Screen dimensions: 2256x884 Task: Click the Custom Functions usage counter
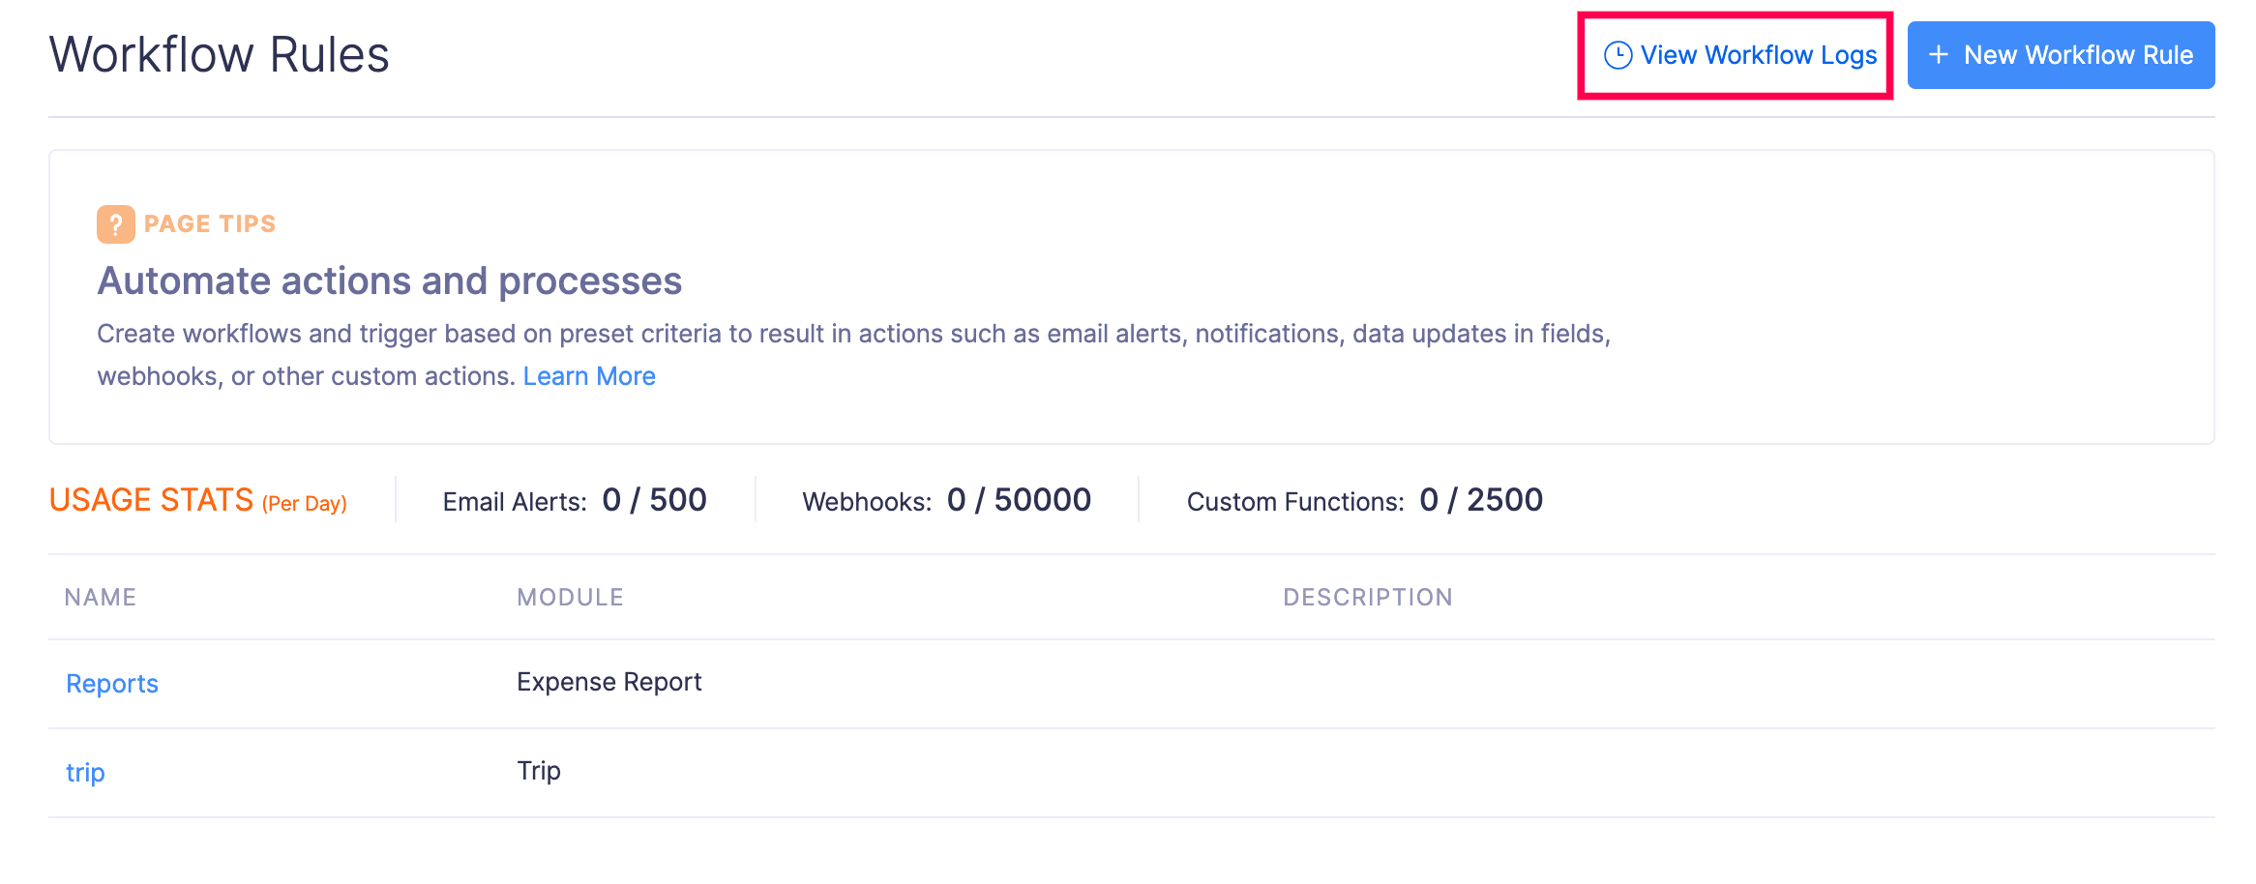pos(1364,500)
